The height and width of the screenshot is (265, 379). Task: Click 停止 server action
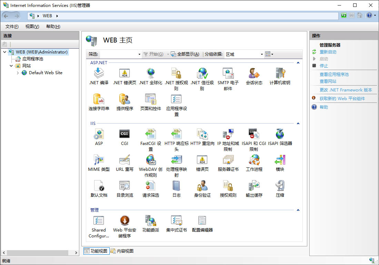(x=324, y=66)
